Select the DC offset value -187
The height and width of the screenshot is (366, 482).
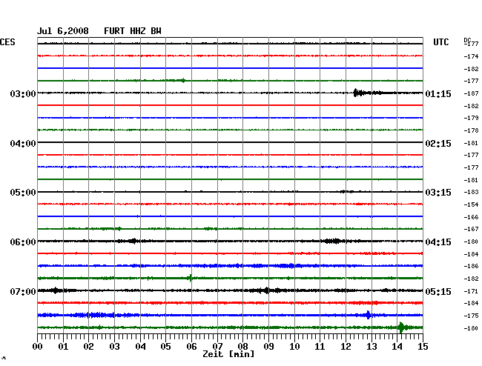pos(471,93)
